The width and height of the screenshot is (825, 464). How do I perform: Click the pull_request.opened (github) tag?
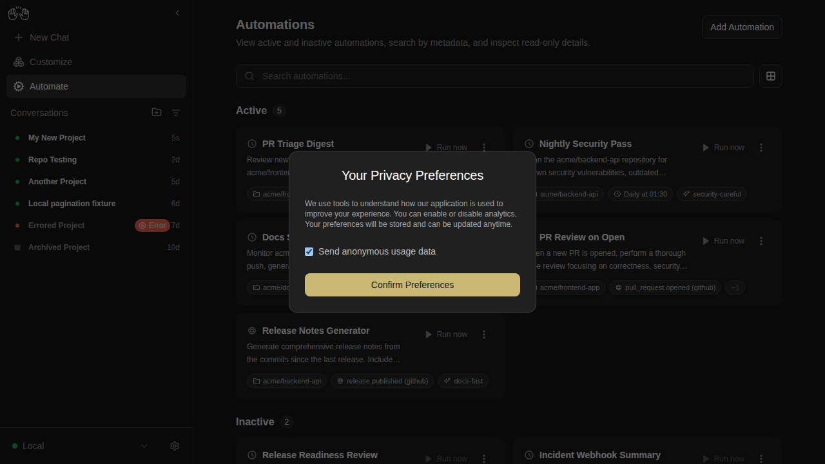point(665,287)
